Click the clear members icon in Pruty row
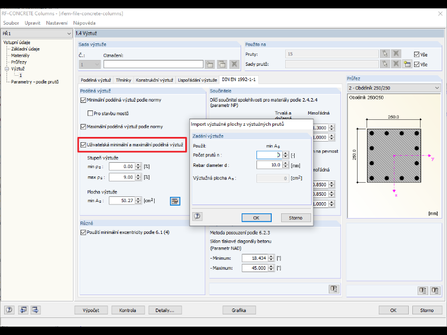Viewport: 447px width, 335px height. point(396,53)
